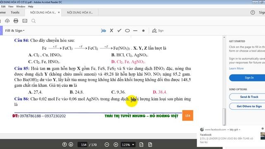Zoom in with plus button
This screenshot has width=265, height=149.
click(116, 144)
